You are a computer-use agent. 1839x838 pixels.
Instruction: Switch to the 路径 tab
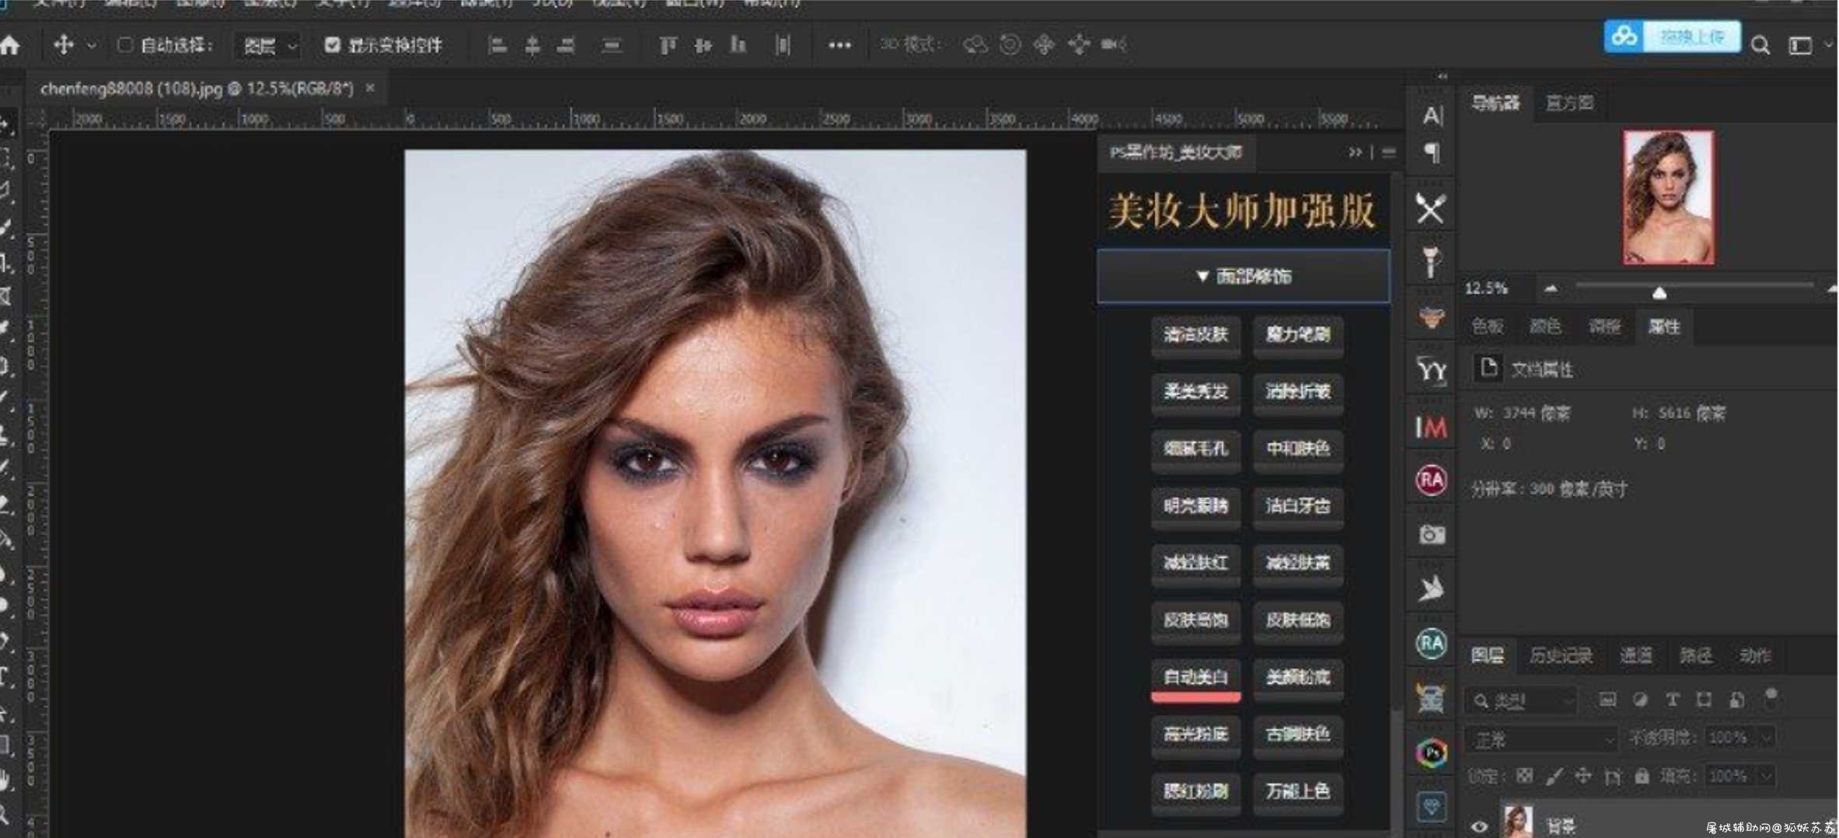point(1695,655)
